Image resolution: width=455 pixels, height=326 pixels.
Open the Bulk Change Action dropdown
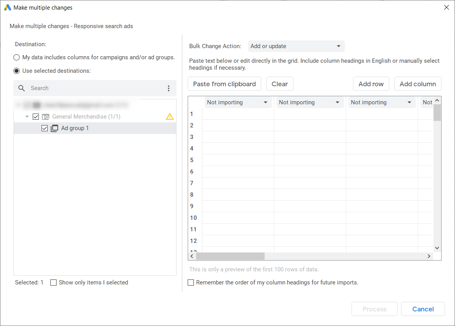pyautogui.click(x=296, y=46)
